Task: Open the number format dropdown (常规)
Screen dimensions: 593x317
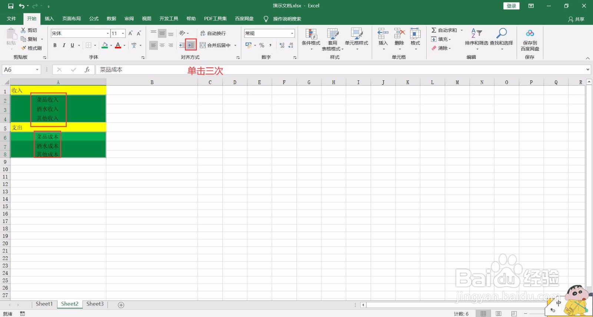Action: pos(292,33)
